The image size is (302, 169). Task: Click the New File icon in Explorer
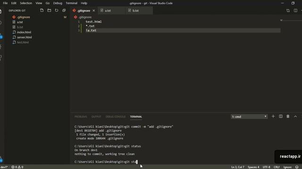tap(42, 10)
